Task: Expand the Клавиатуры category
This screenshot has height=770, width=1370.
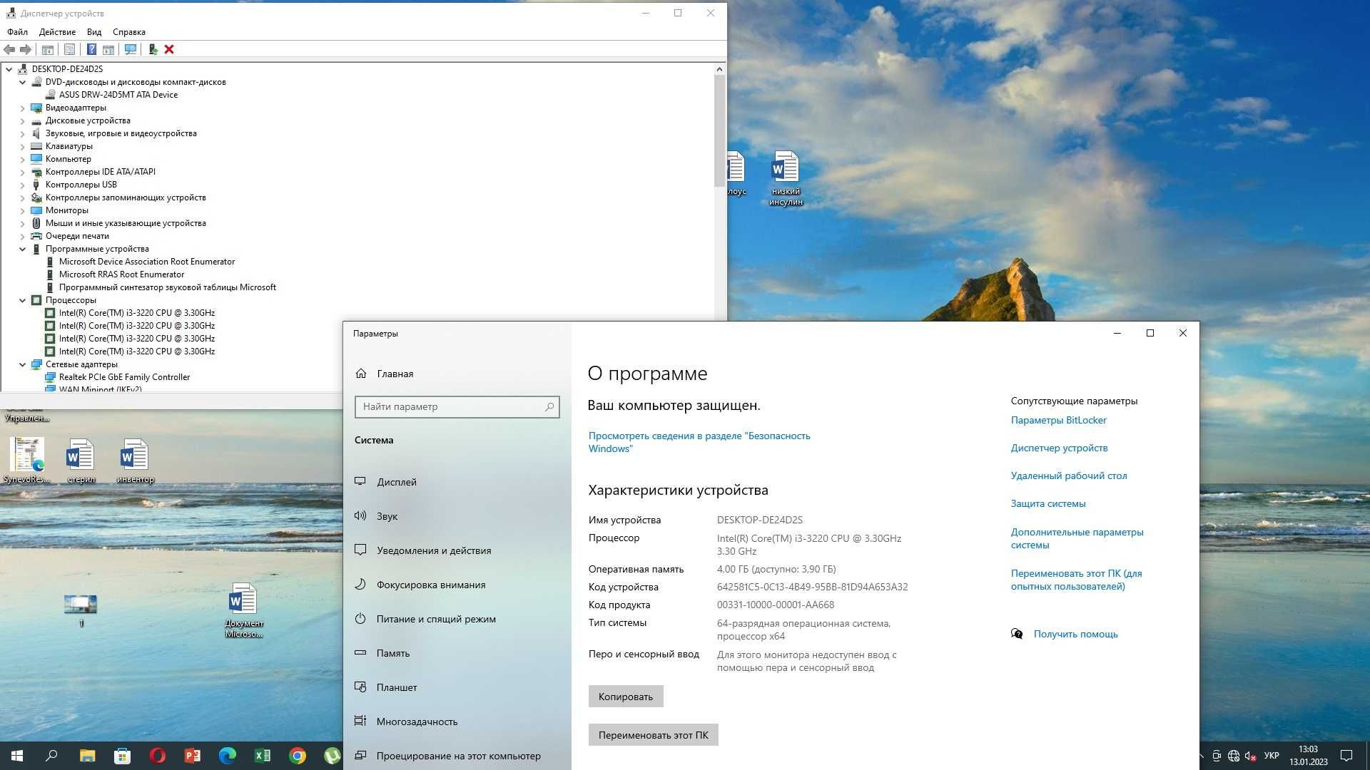Action: point(22,146)
